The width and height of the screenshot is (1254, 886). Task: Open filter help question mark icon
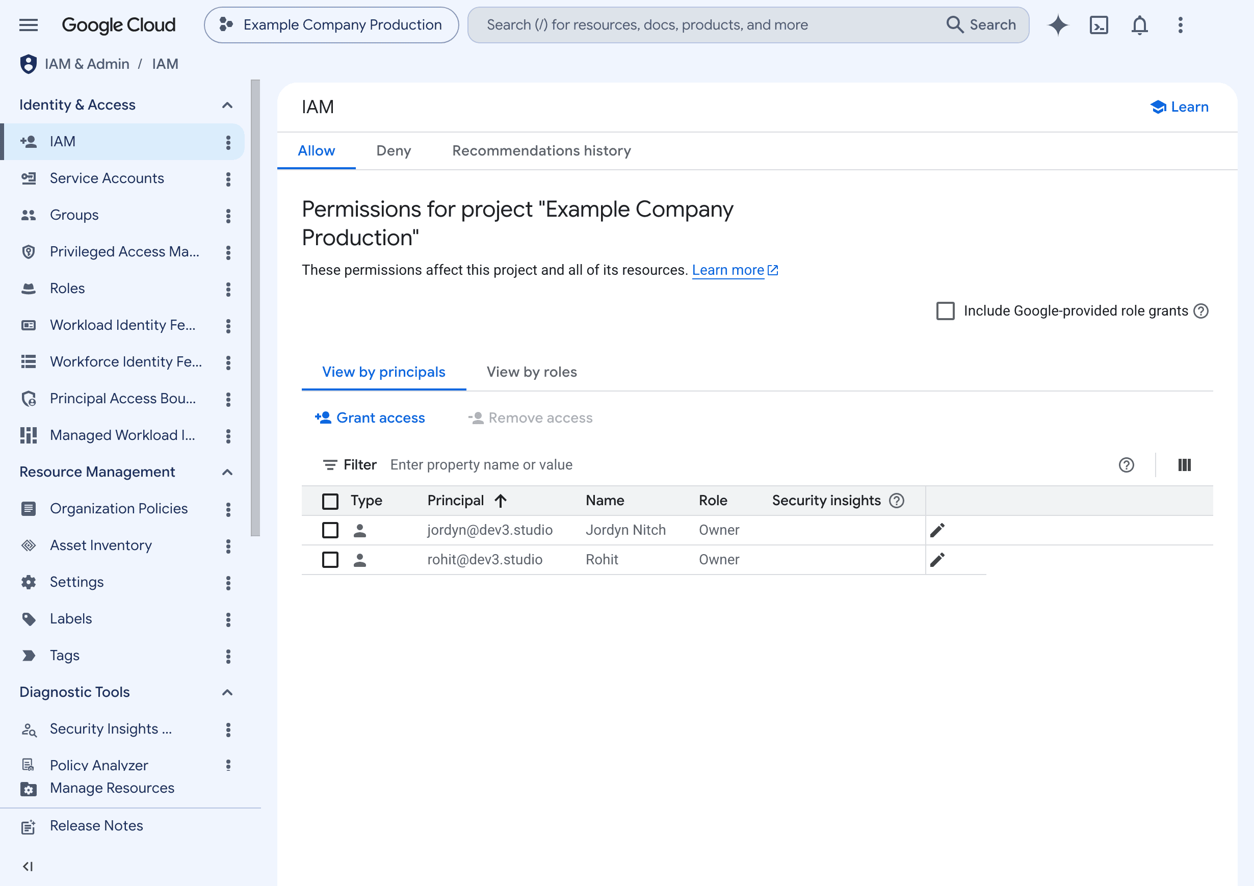pos(1126,465)
